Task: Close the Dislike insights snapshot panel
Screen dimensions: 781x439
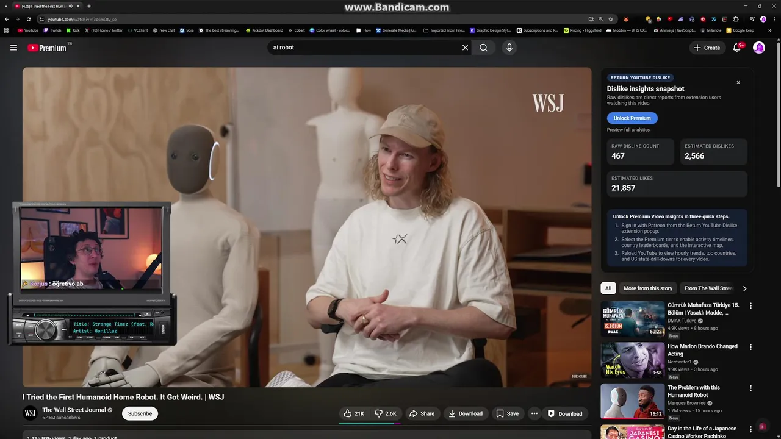Action: (x=738, y=82)
